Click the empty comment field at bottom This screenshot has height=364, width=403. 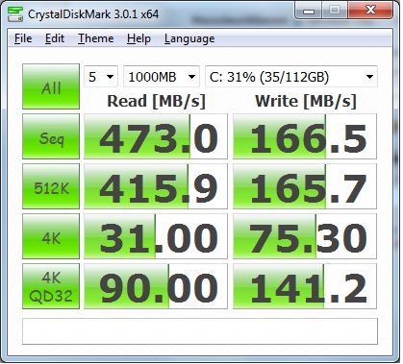(200, 331)
